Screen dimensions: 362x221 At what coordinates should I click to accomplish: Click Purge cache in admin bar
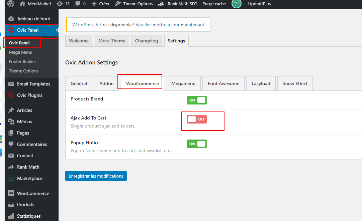point(214,4)
